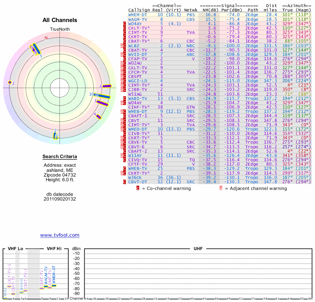Click the red N north indicator on the radar

(46, 38)
